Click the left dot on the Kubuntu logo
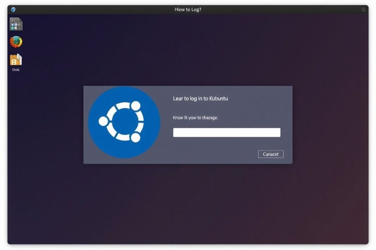376x250 pixels. [x=103, y=122]
